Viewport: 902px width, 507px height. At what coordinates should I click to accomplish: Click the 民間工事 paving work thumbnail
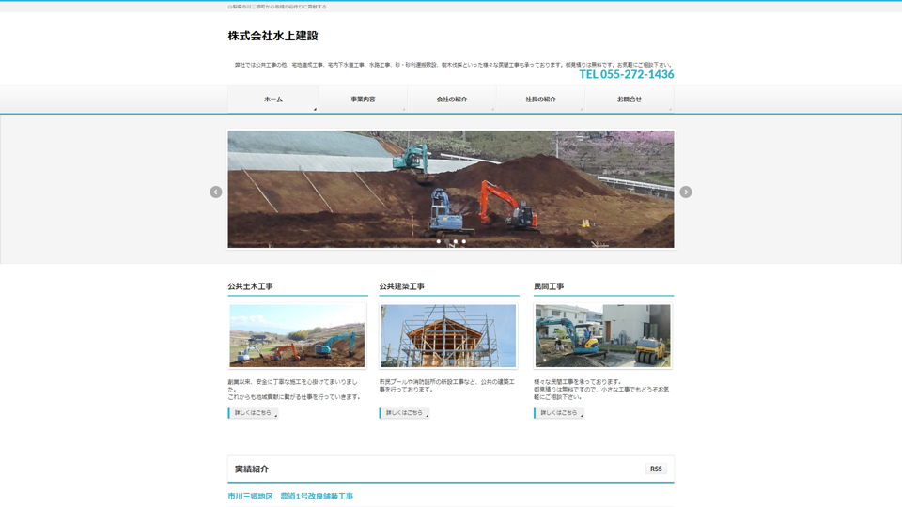603,335
